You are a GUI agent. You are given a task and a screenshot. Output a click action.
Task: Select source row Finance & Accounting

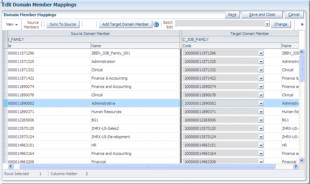[94, 78]
